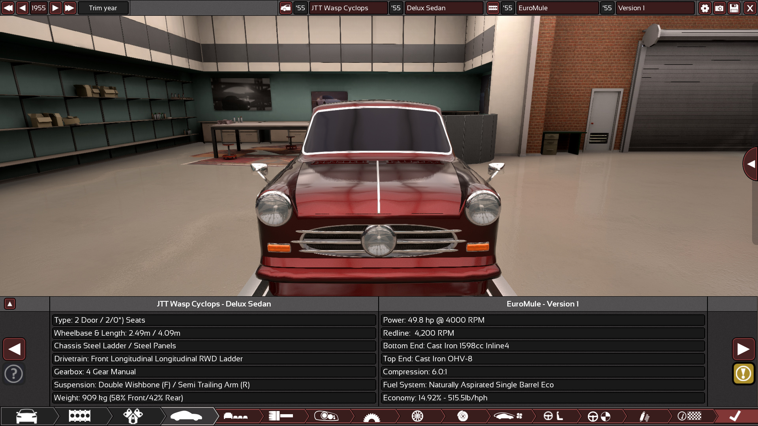This screenshot has width=758, height=426.
Task: Collapse the stats panel with up arrow
Action: (10, 304)
